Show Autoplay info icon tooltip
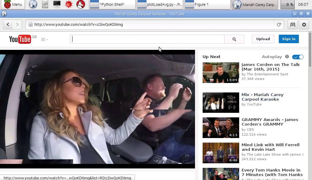This screenshot has height=180, width=312. [287, 57]
